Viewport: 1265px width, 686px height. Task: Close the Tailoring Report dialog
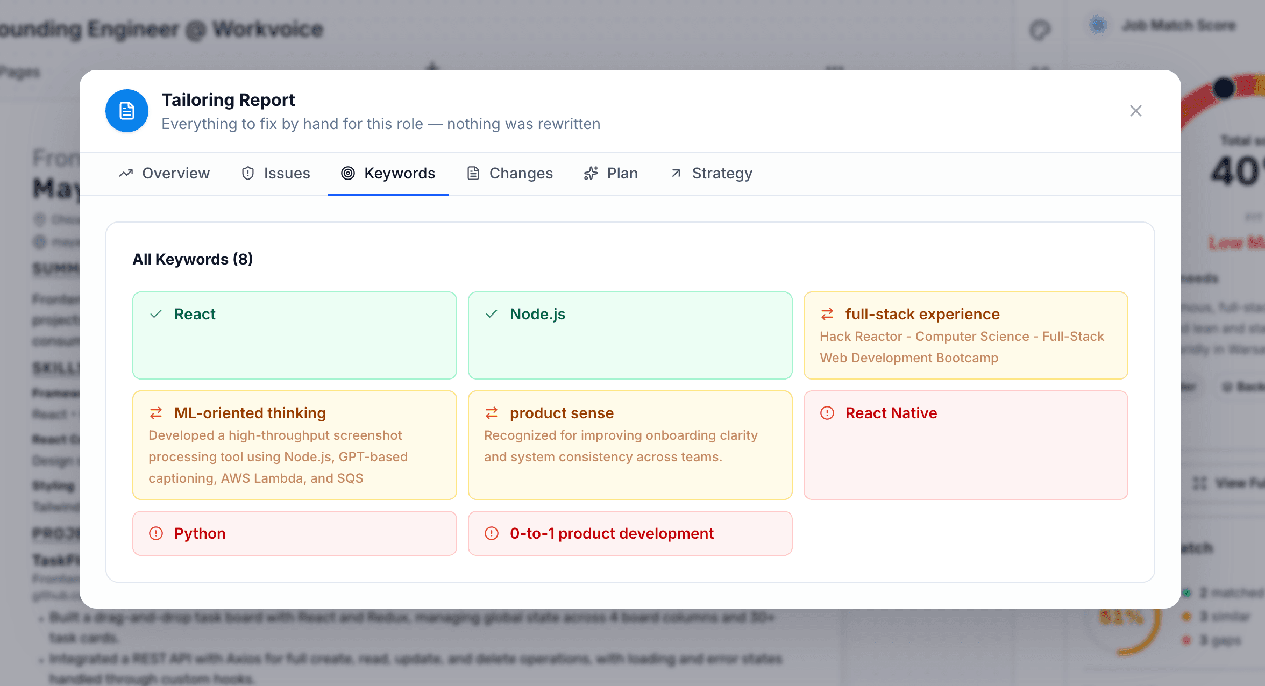click(1135, 111)
